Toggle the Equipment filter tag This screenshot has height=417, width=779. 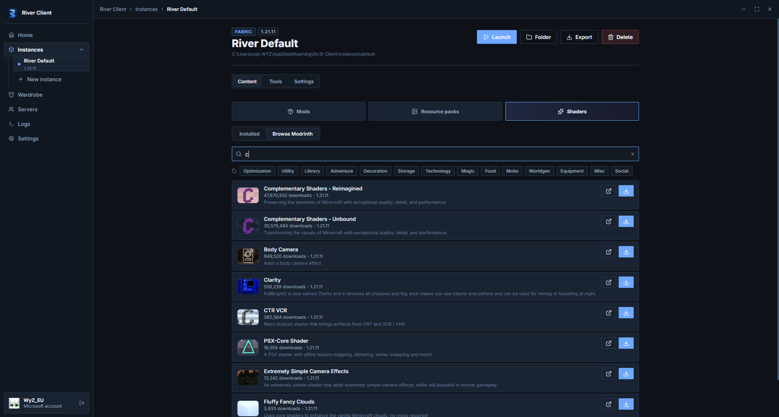(572, 171)
